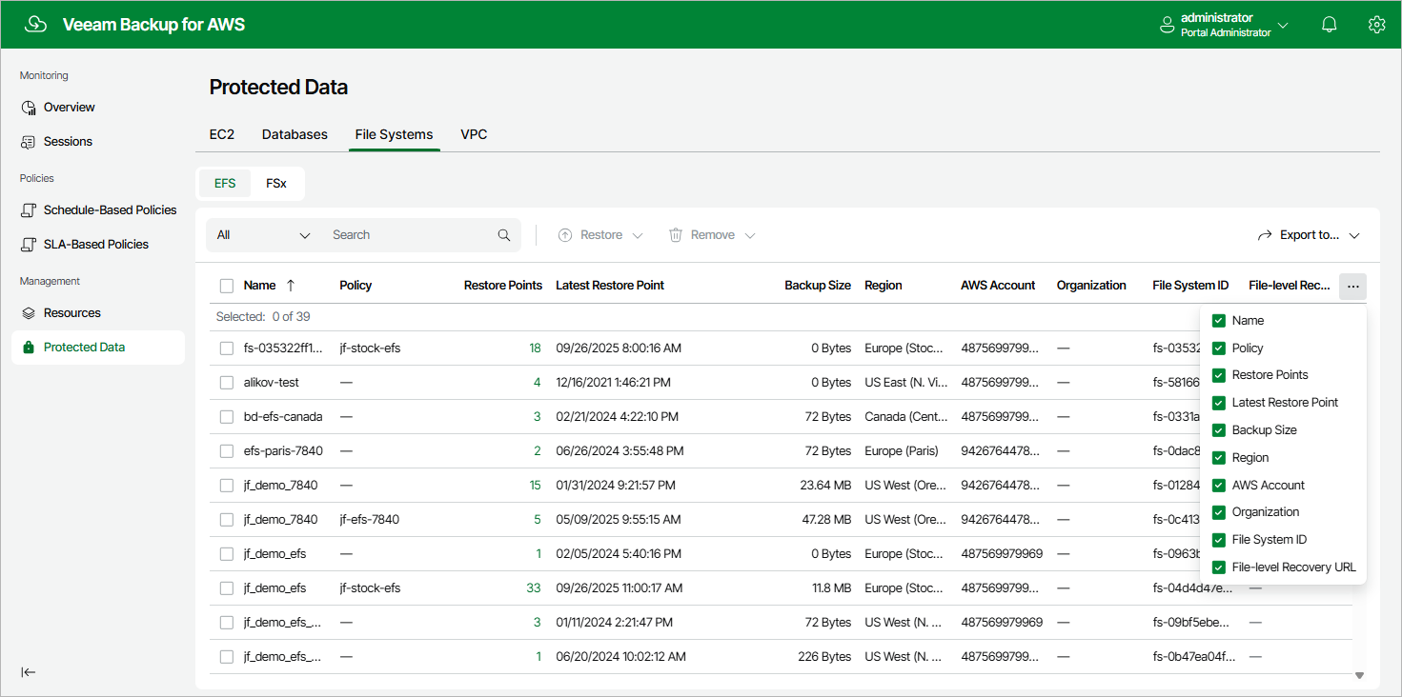Open the settings gear icon
The width and height of the screenshot is (1402, 697).
1376,25
